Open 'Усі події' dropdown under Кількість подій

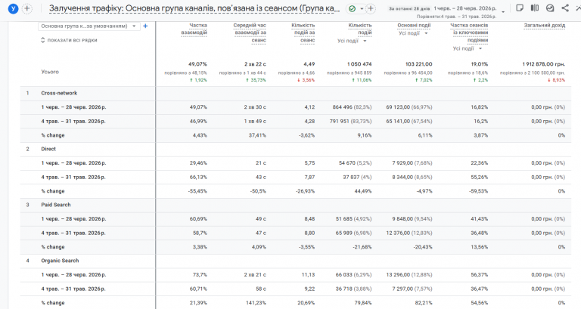pyautogui.click(x=352, y=41)
